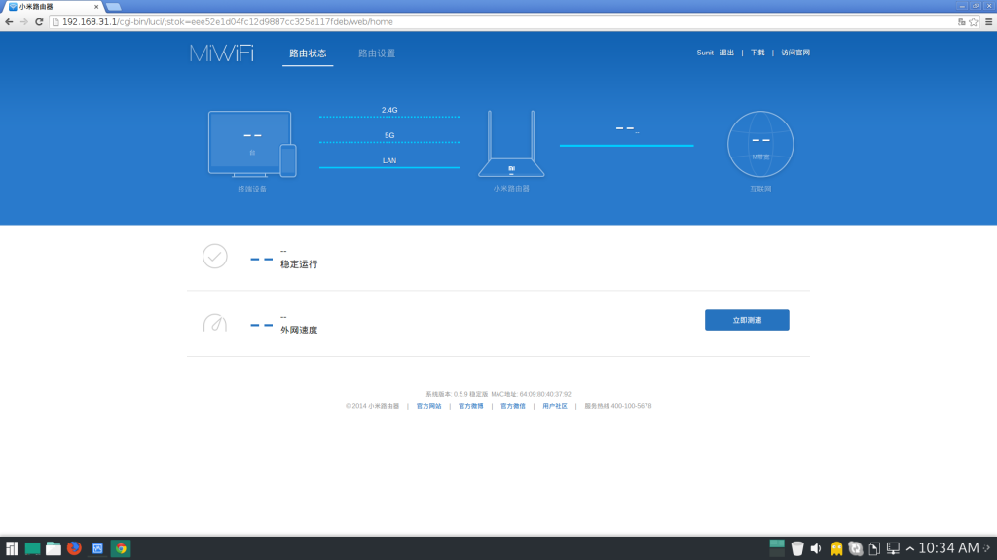The width and height of the screenshot is (997, 560).
Task: Visit the 访问官网 link
Action: pos(795,52)
